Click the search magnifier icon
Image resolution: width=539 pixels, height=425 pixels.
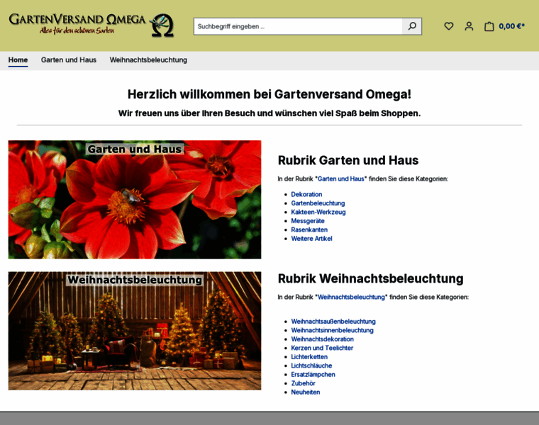coord(412,26)
